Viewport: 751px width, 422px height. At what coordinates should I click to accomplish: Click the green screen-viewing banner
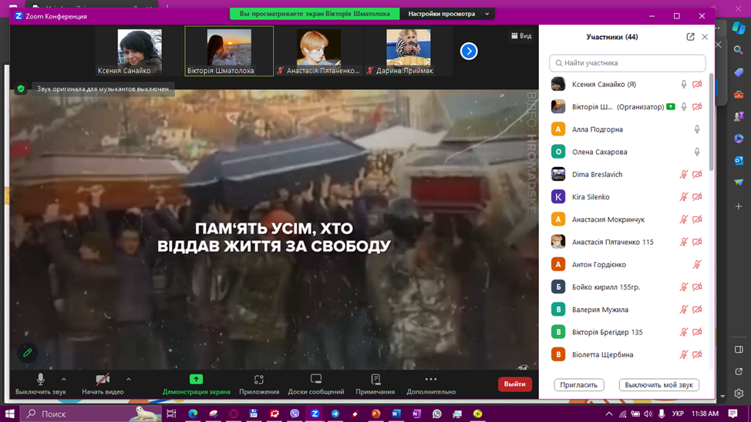[315, 14]
